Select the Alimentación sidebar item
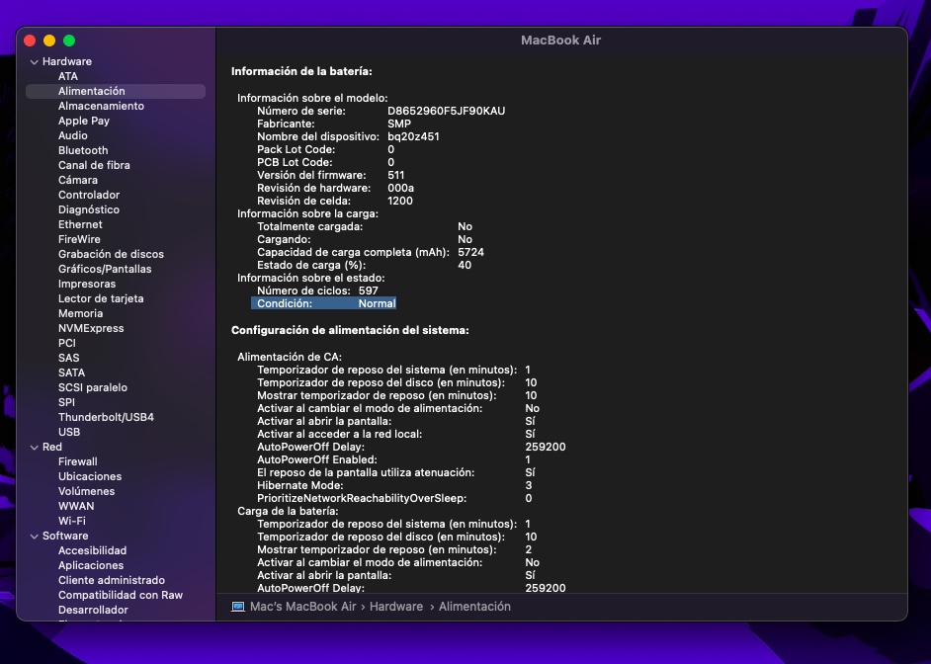Screen dimensions: 931x664 (x=91, y=91)
